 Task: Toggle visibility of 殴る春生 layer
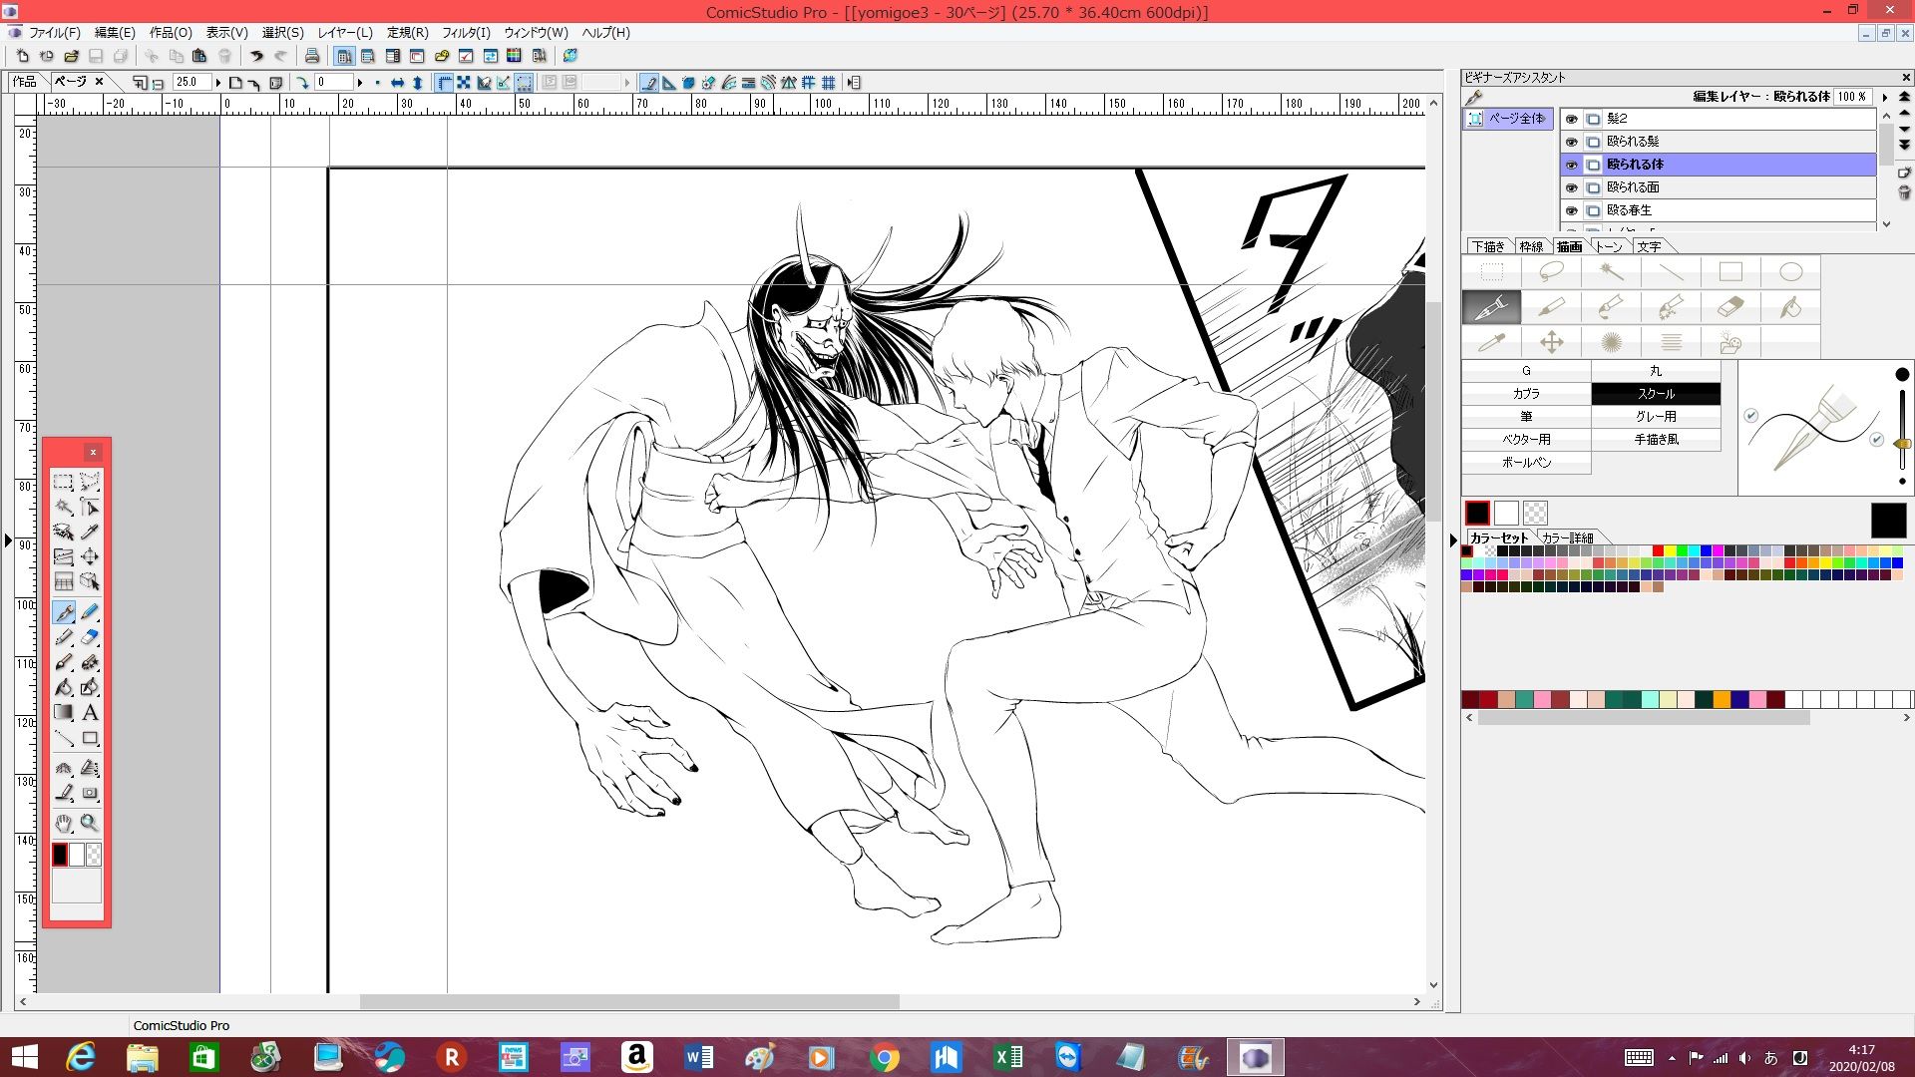point(1572,210)
